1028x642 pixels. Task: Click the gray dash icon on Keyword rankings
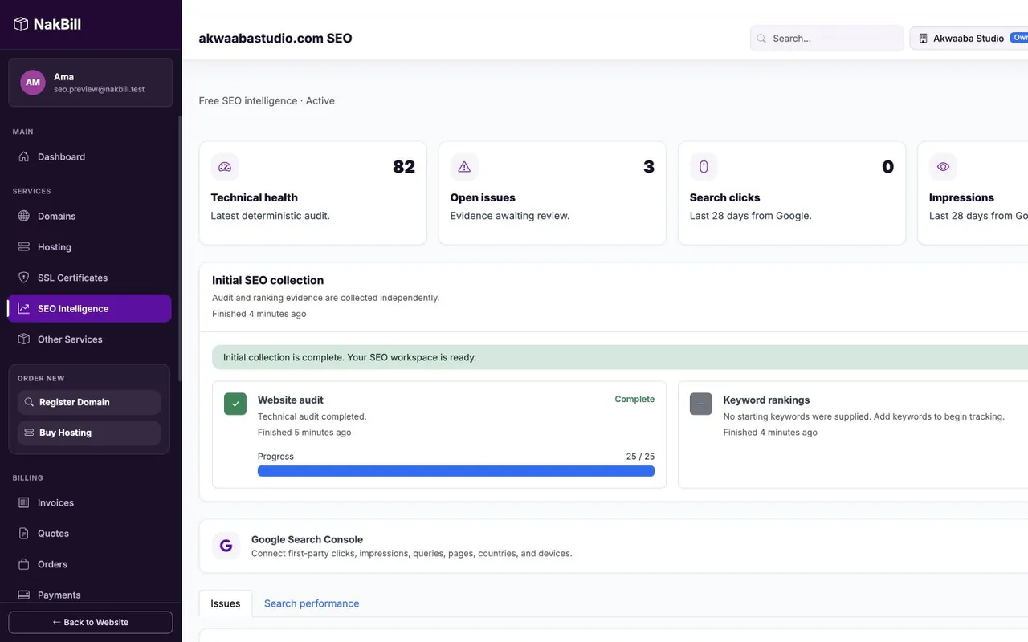701,404
